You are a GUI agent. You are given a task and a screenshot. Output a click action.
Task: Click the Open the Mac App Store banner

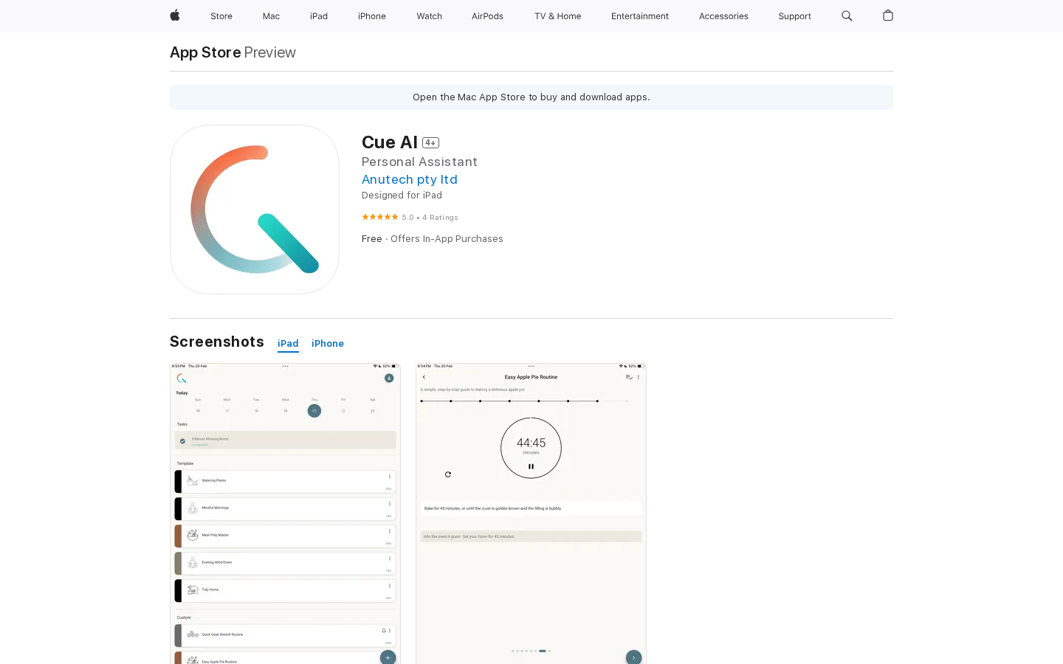pos(531,97)
